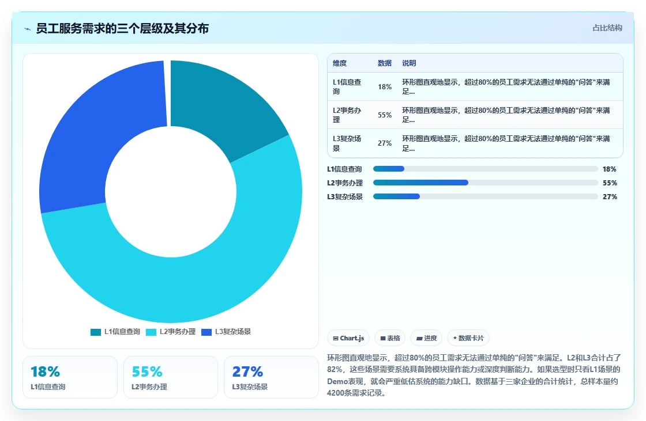Image resolution: width=646 pixels, height=421 pixels.
Task: Toggle L2事务办理 legend color box
Action: point(151,332)
